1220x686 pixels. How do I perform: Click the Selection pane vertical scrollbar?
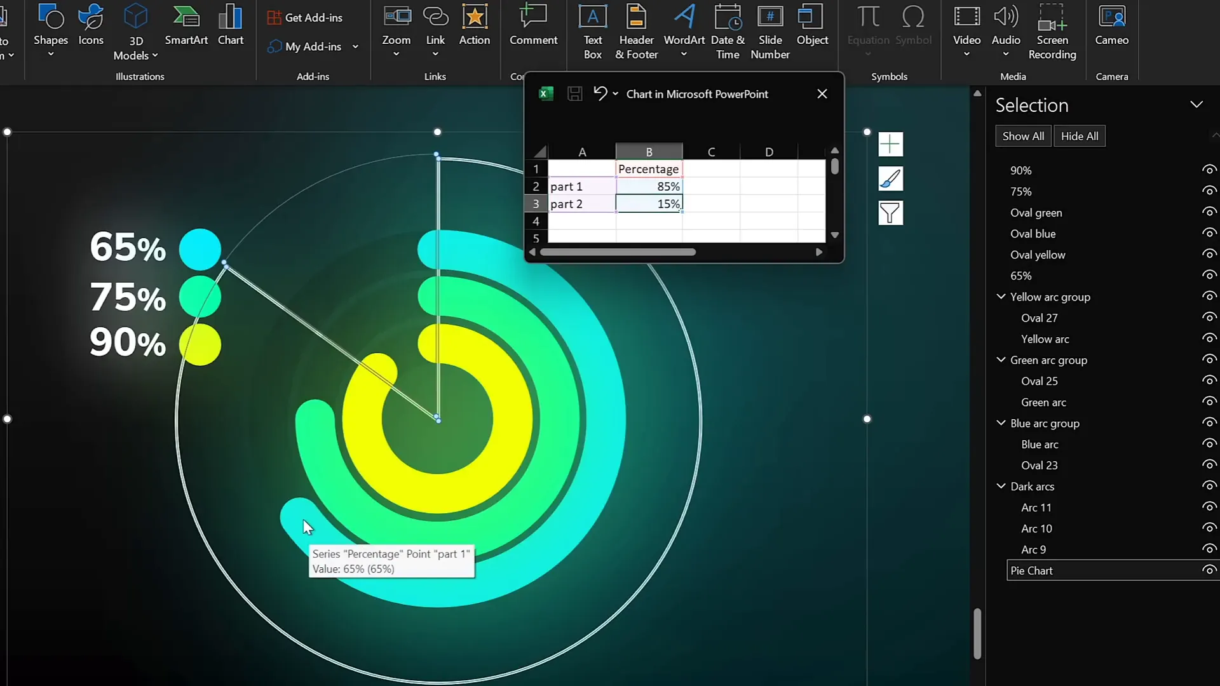tap(977, 633)
